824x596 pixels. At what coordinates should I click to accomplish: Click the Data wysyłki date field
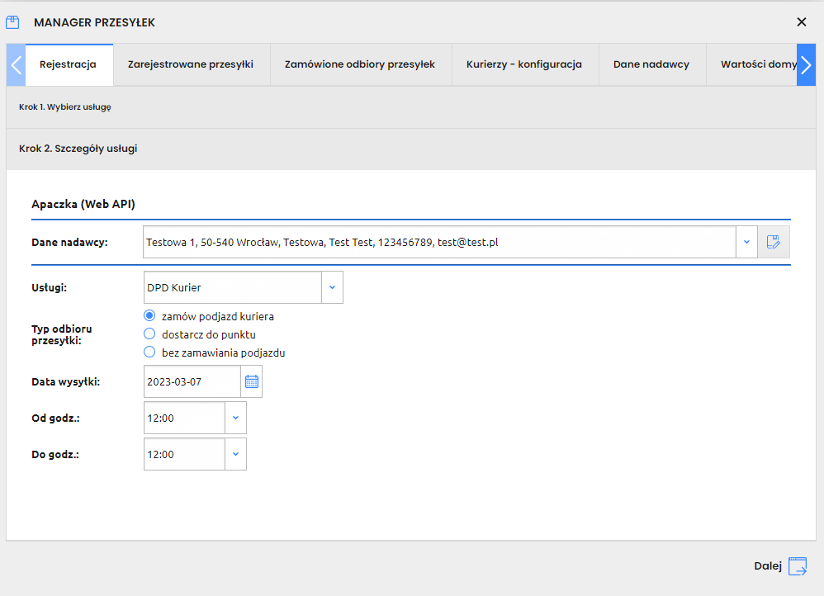(192, 381)
